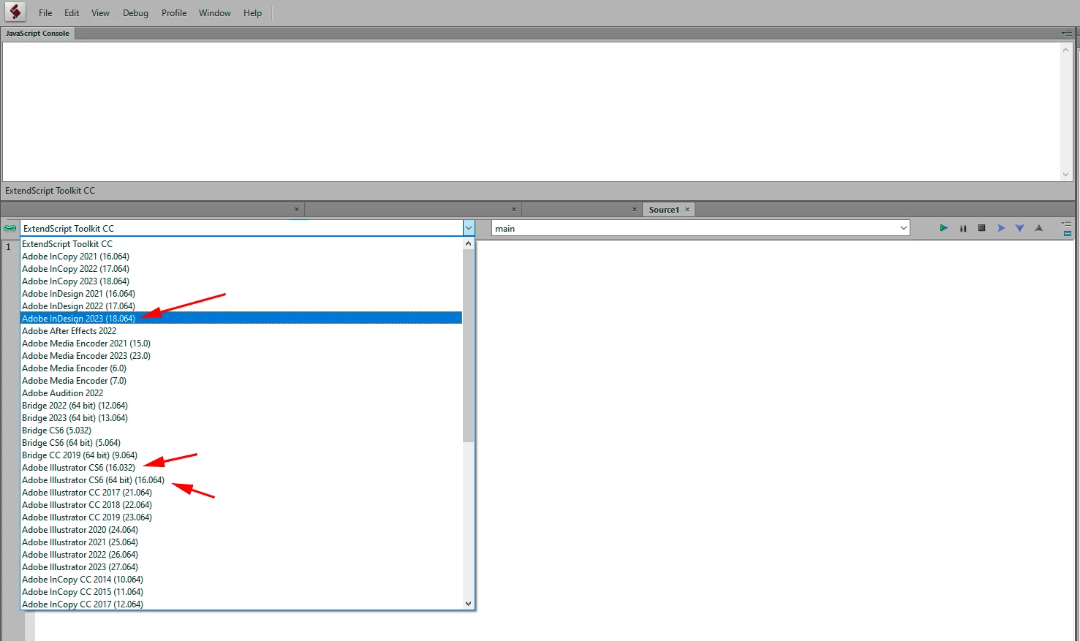Open the Debug menu
The height and width of the screenshot is (641, 1080).
pos(135,13)
